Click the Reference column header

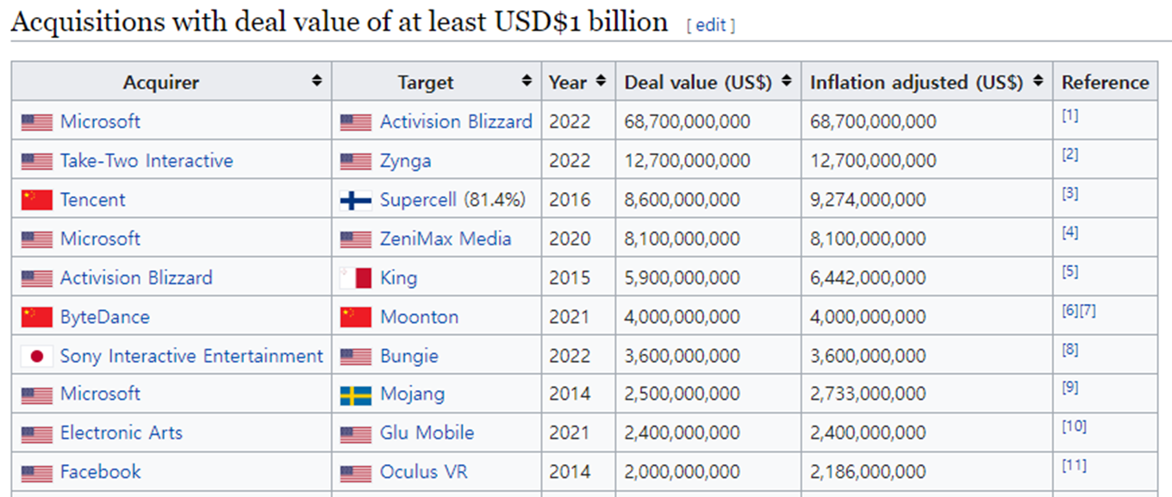(1105, 83)
